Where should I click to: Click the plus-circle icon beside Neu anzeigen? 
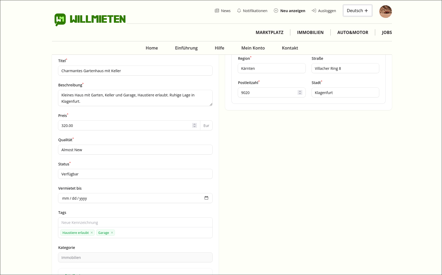click(x=276, y=11)
